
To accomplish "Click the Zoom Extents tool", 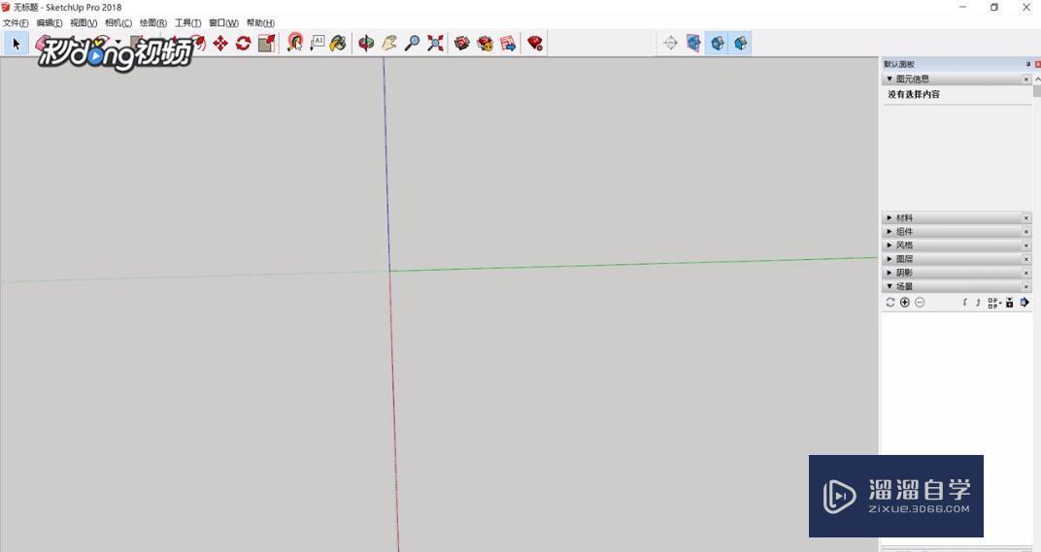I will pyautogui.click(x=435, y=44).
